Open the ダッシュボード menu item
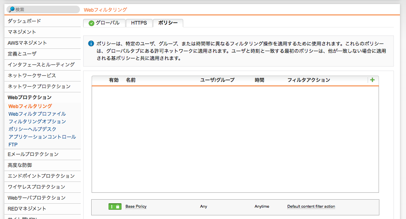The image size is (406, 219). click(x=24, y=21)
